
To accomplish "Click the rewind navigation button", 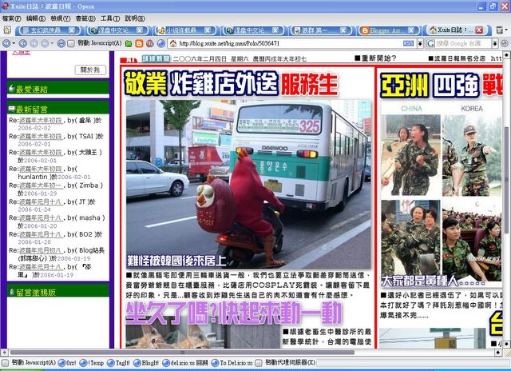I will point(6,43).
